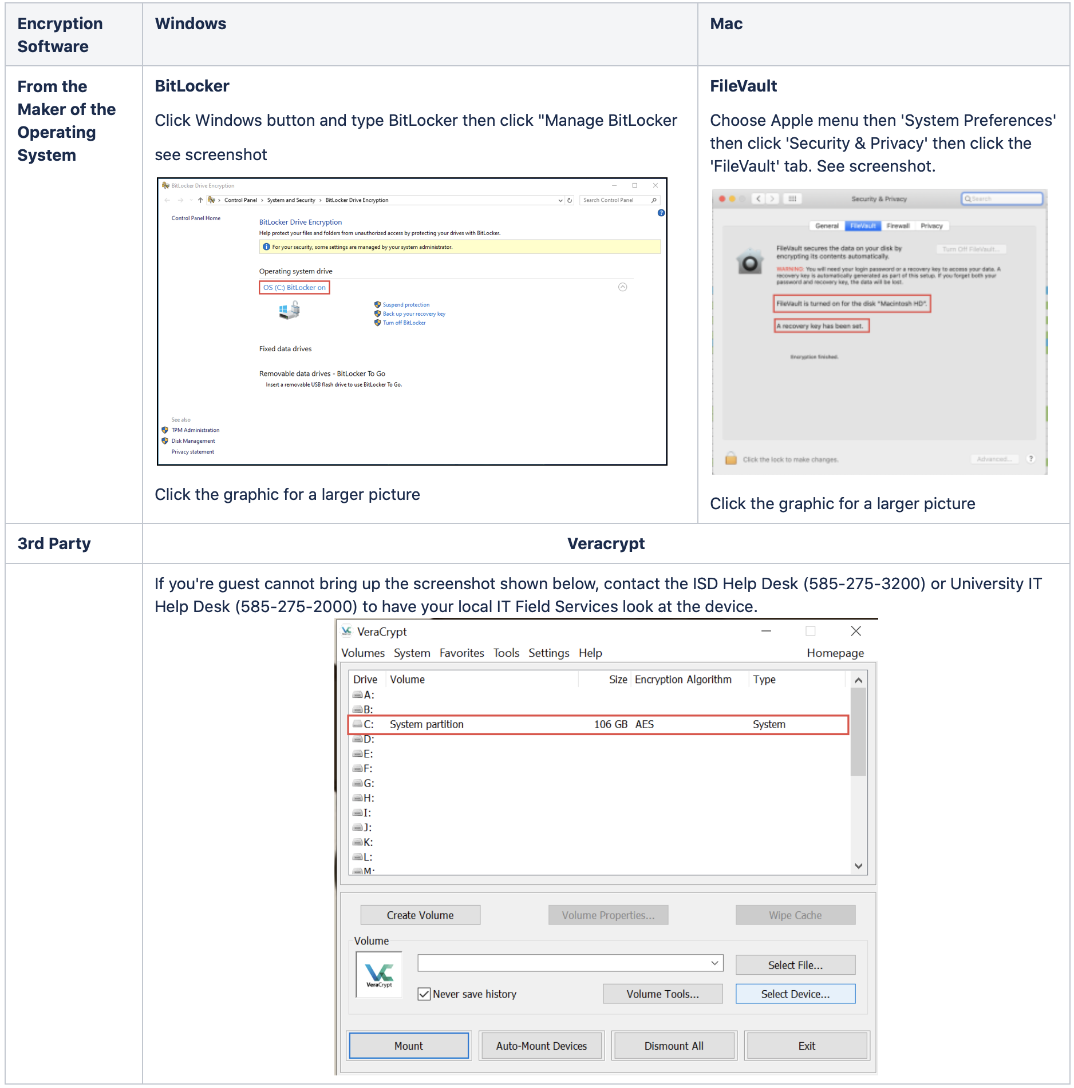
Task: Click the Back up your recovery key link
Action: [x=414, y=314]
